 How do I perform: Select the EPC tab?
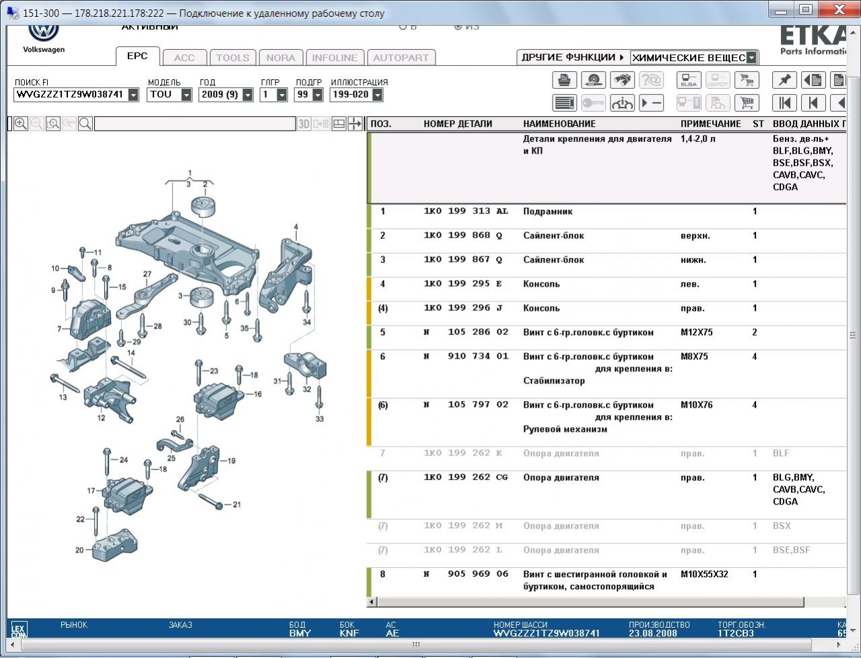pos(137,57)
